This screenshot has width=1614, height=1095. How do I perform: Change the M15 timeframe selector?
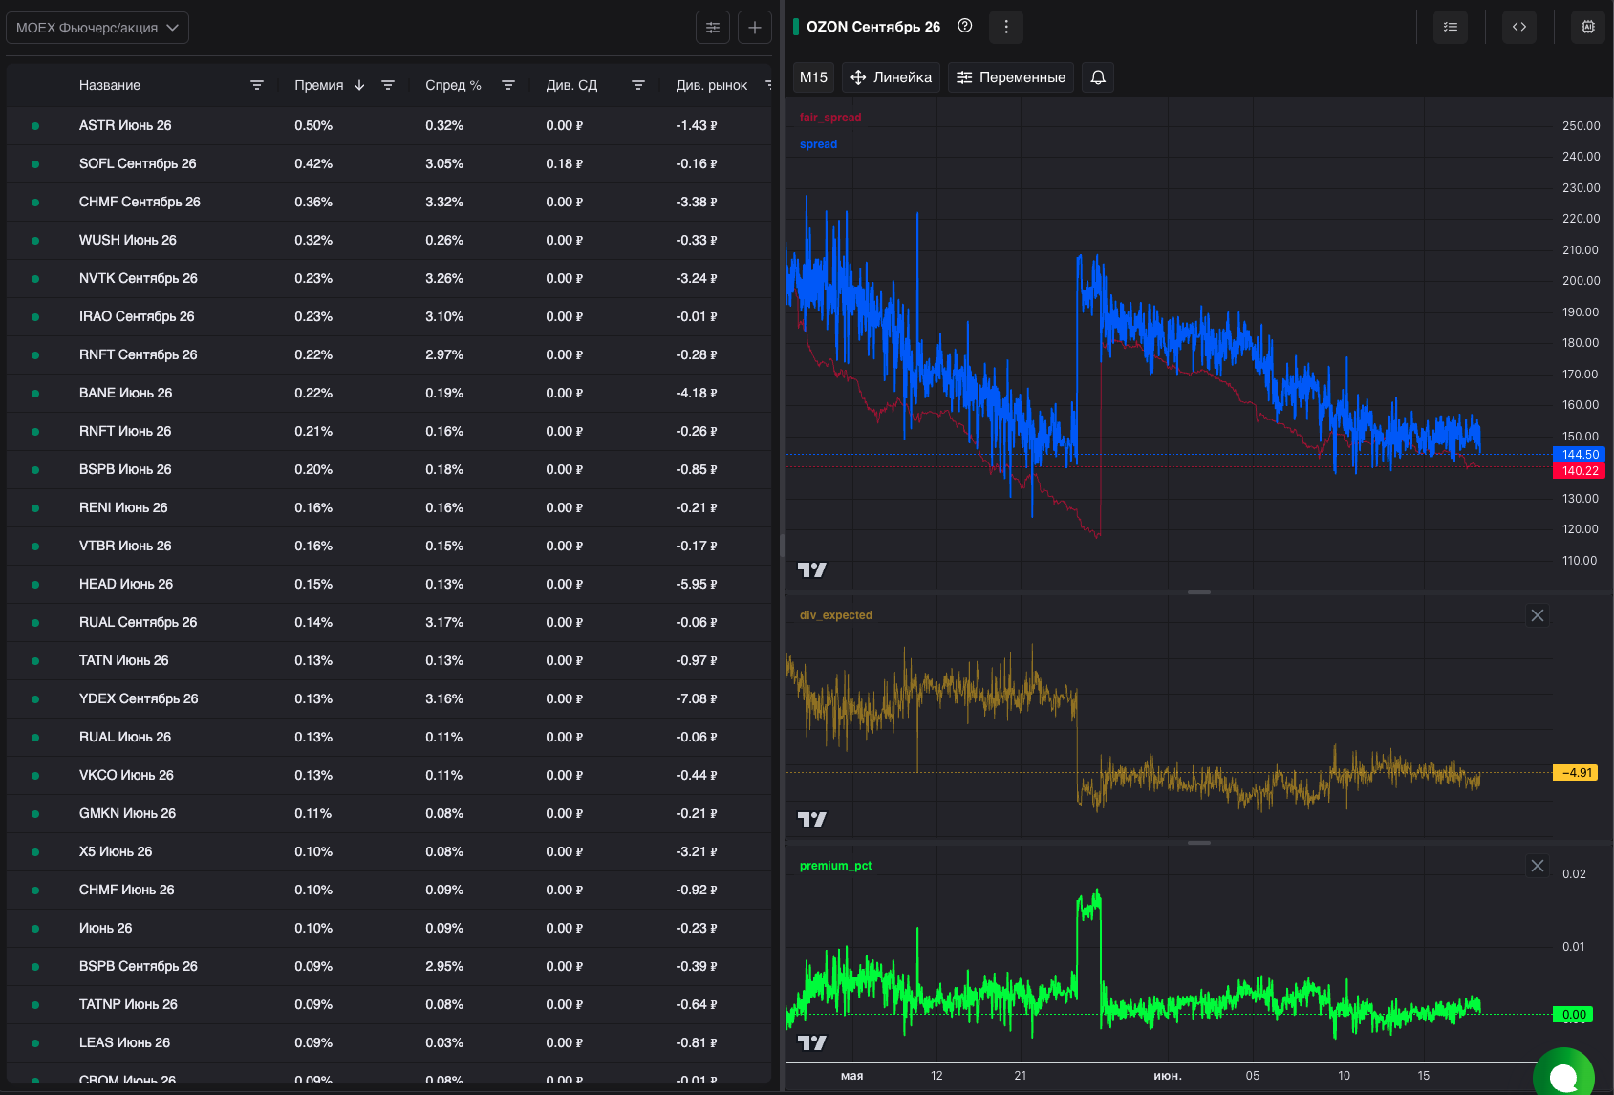(814, 77)
